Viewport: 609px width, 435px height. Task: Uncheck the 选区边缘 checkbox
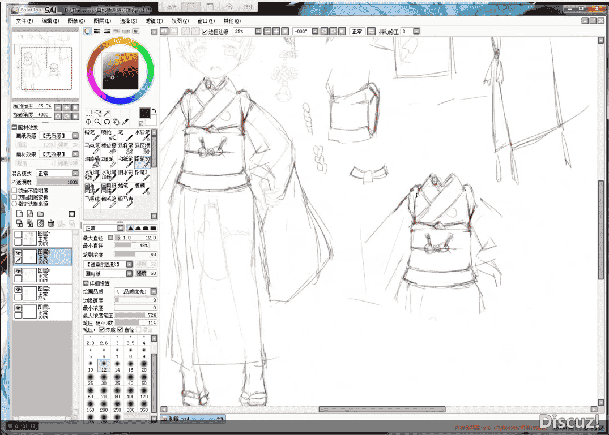(x=205, y=32)
